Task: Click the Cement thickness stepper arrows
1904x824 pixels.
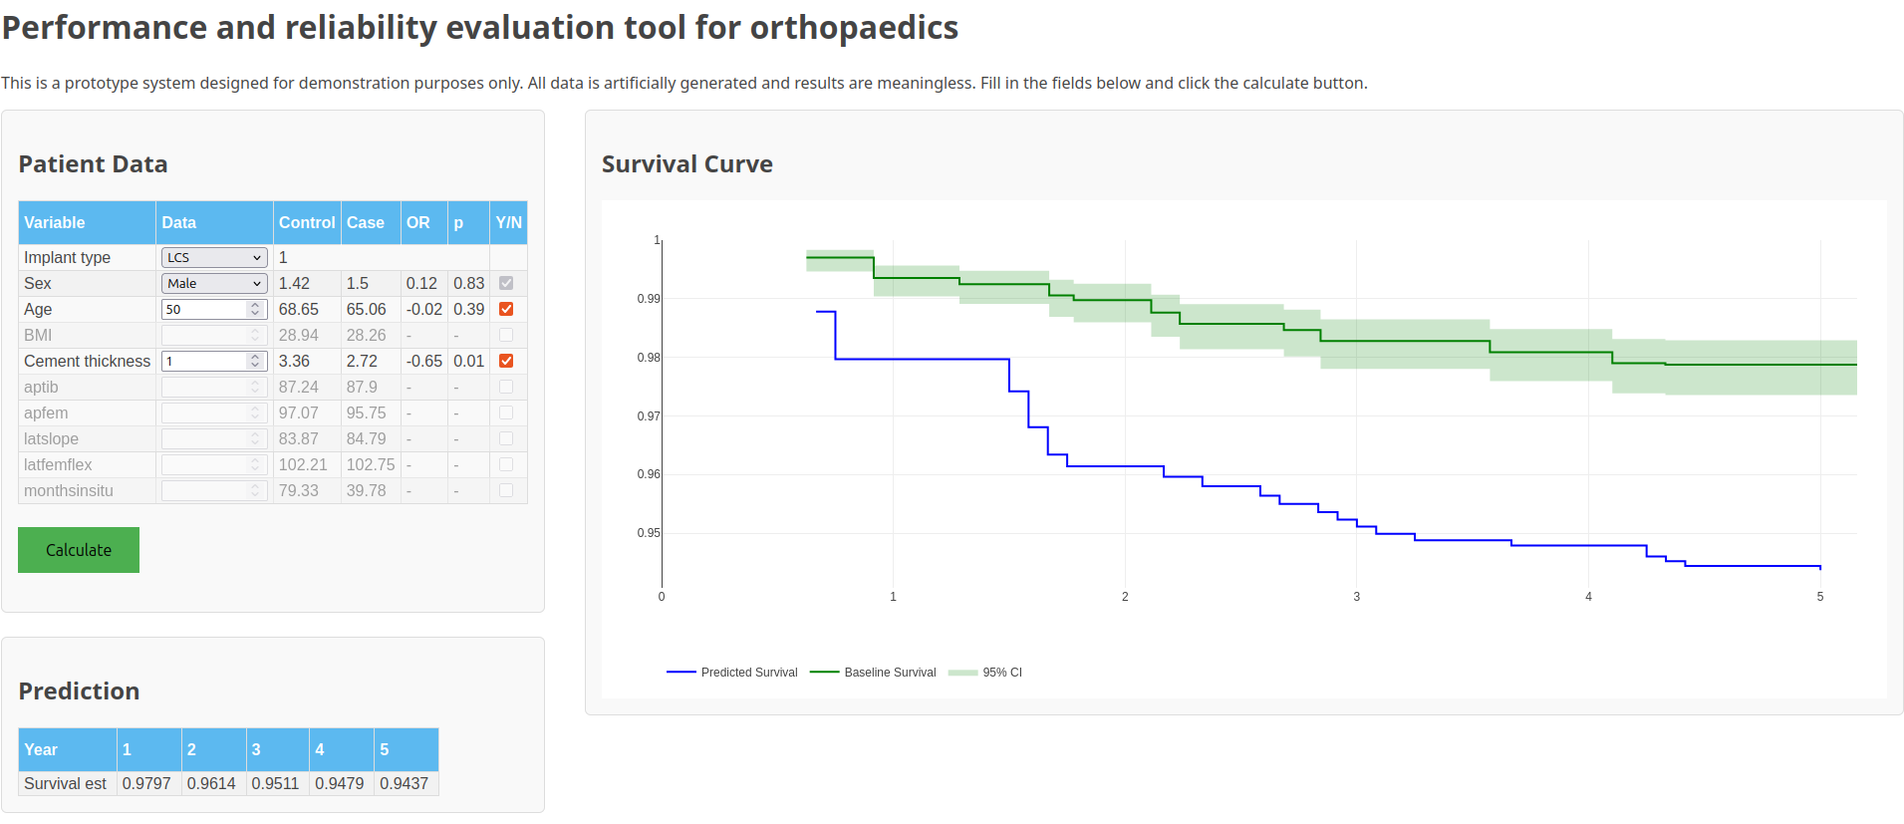Action: tap(255, 361)
